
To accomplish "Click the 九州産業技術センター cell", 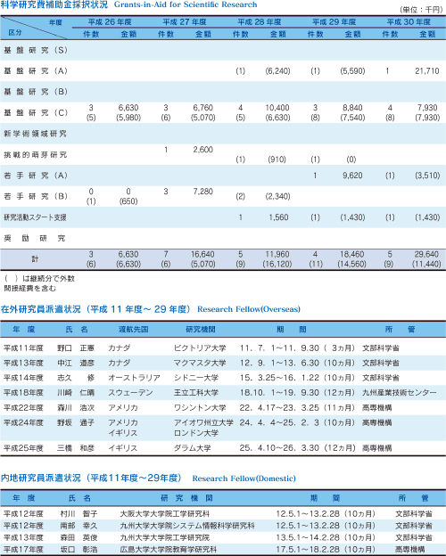I will click(400, 393).
